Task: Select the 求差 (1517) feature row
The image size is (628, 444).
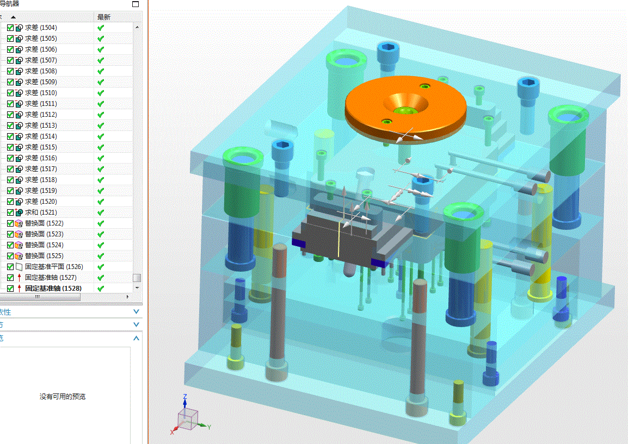Action: (x=66, y=169)
